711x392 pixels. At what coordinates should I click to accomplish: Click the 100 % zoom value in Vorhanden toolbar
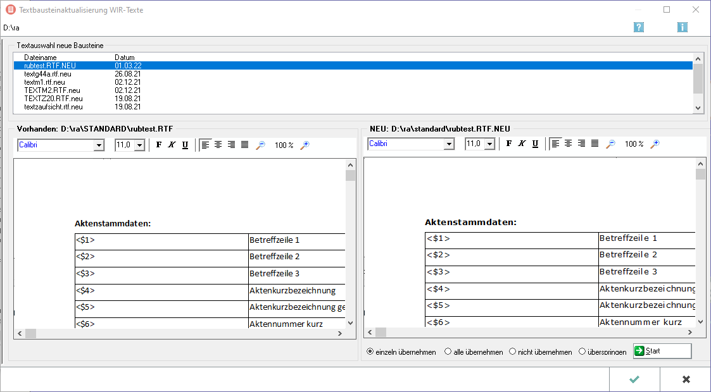(x=284, y=145)
